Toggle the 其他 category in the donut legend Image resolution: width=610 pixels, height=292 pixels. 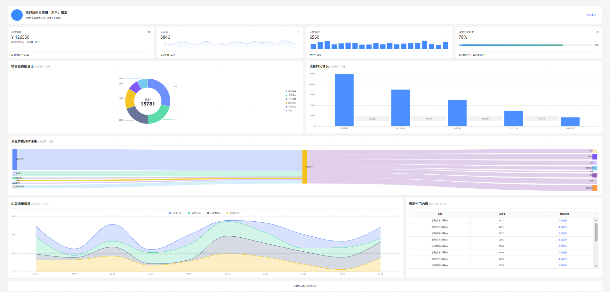289,111
